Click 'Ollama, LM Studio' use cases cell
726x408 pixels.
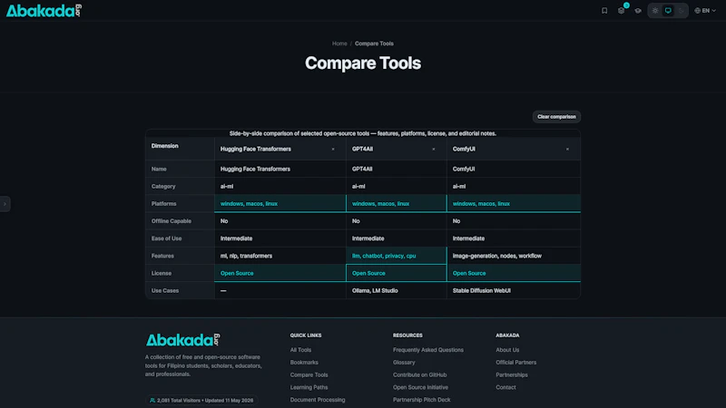(397, 290)
